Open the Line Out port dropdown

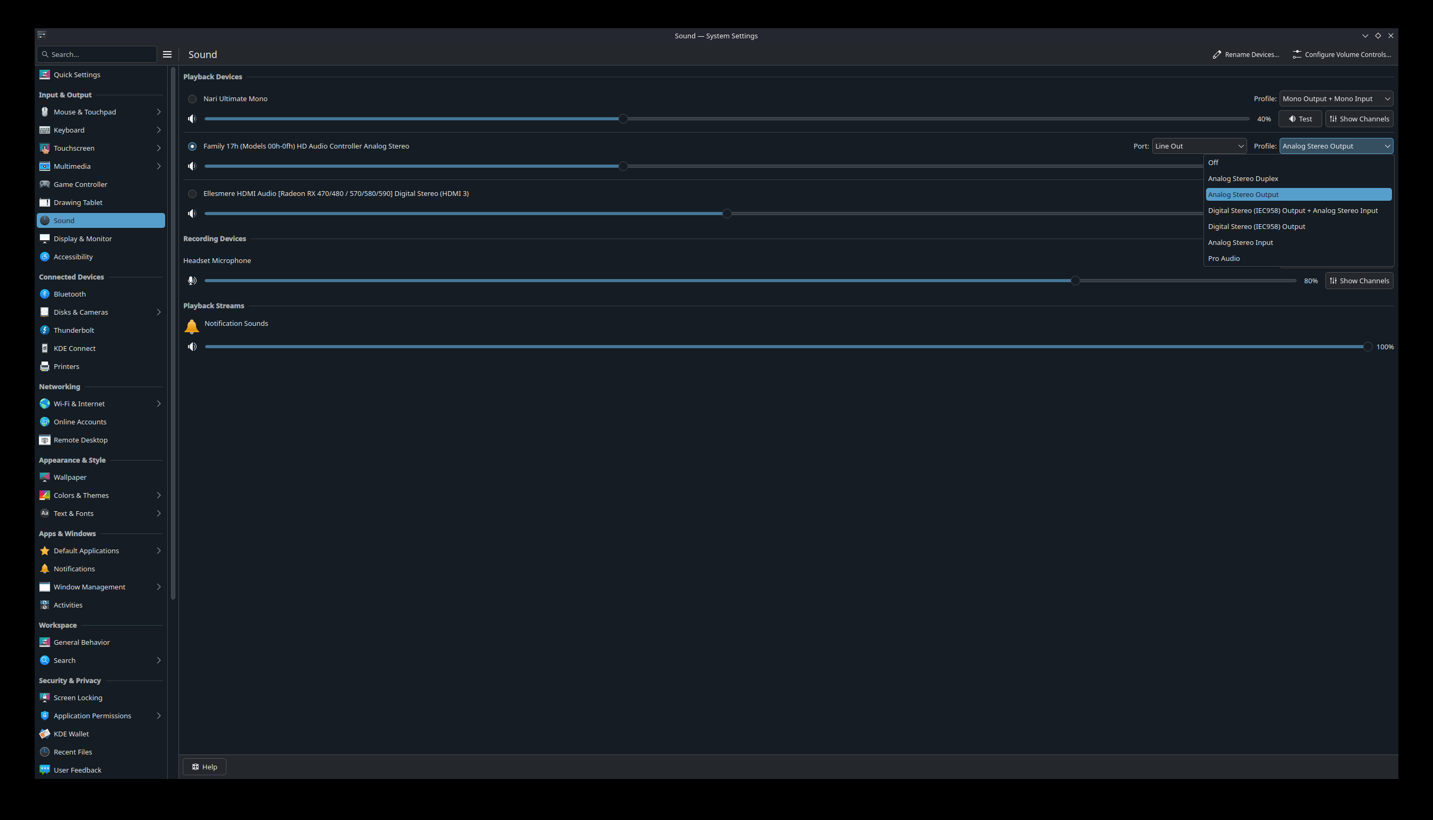click(x=1199, y=146)
